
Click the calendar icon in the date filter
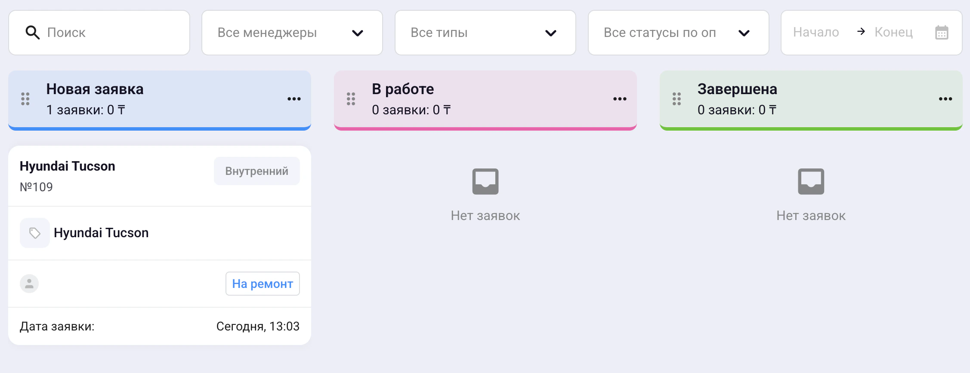pos(942,32)
